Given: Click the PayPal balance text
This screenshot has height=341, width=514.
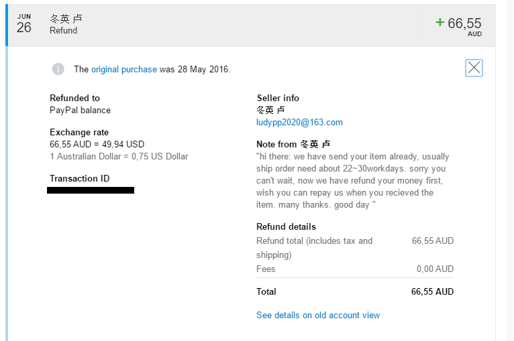Looking at the screenshot, I should [x=80, y=111].
